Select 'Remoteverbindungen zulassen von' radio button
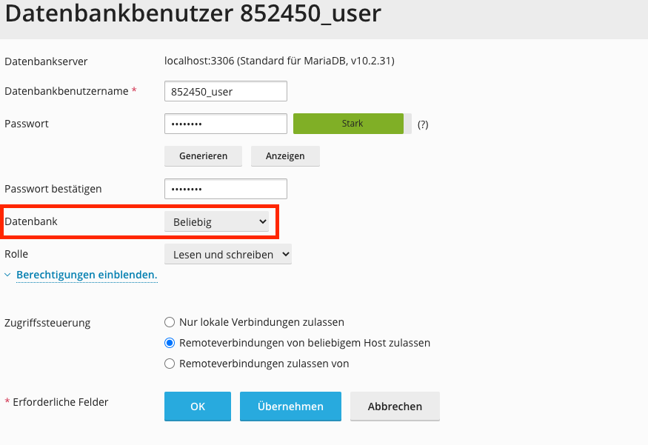Screen dimensions: 648x445 (170, 364)
